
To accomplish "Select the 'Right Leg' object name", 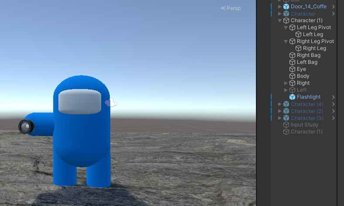I will [x=314, y=48].
